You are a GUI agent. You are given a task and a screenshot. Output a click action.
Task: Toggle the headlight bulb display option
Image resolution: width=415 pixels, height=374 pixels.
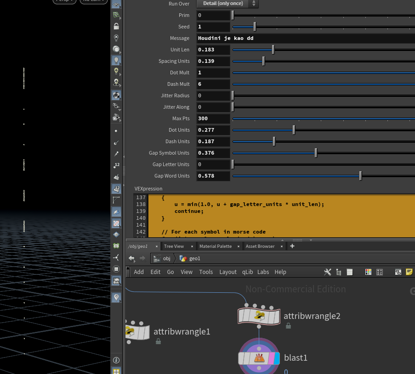116,60
